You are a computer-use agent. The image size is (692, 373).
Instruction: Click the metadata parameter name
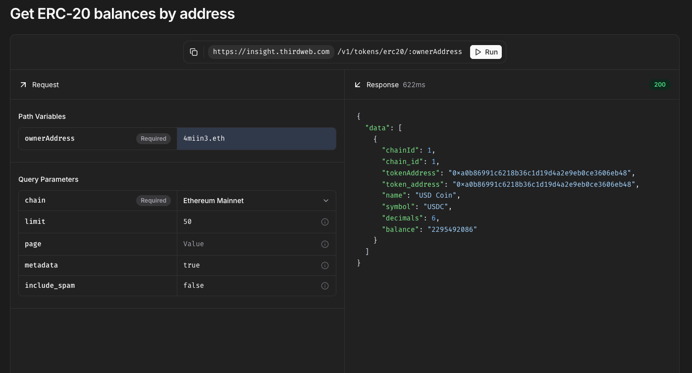tap(41, 266)
